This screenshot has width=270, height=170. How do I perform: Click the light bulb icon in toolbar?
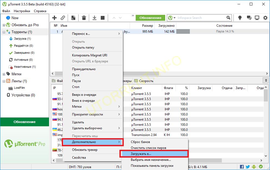(240, 18)
